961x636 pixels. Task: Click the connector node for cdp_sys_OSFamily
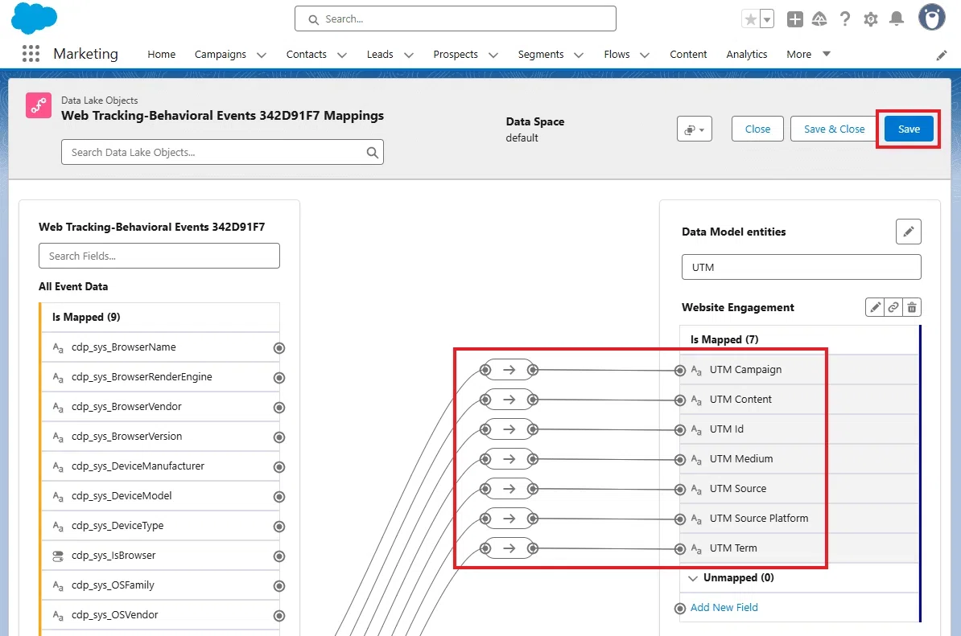coord(278,586)
